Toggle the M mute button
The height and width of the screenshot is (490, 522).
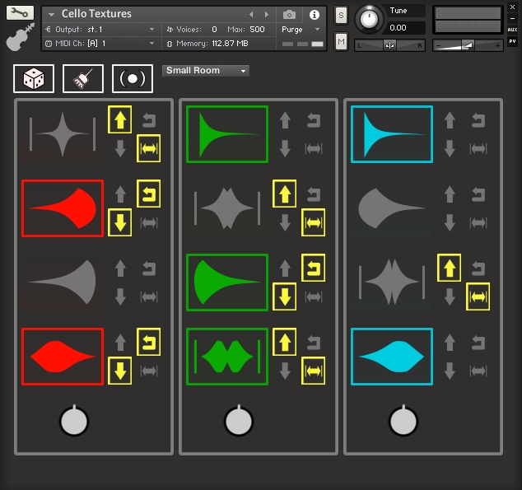click(x=341, y=41)
